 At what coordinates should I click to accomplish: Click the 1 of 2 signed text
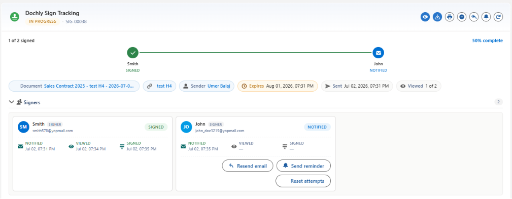21,41
